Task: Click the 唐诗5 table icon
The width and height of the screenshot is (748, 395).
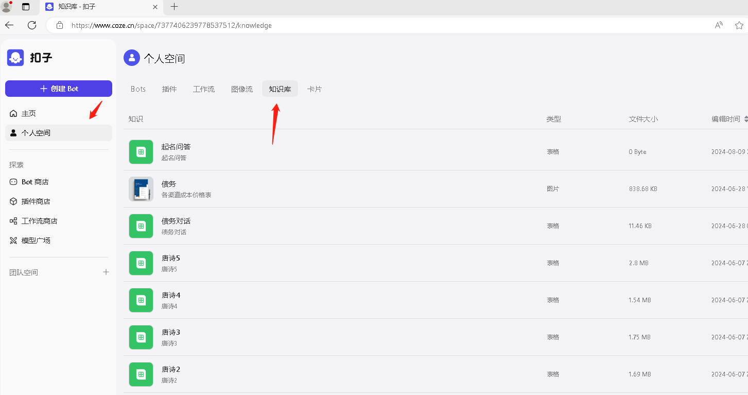Action: [x=141, y=263]
